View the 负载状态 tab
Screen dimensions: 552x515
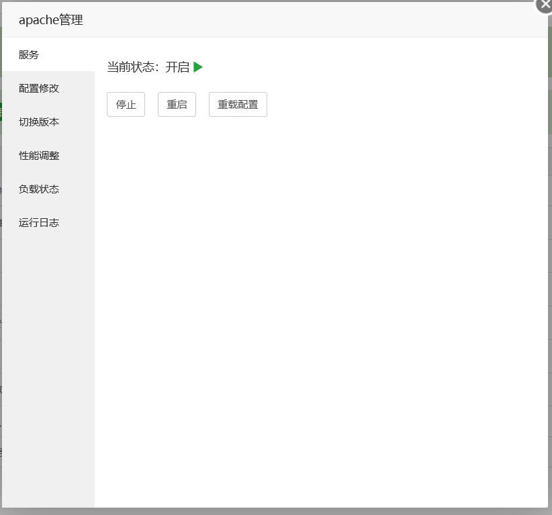[39, 189]
